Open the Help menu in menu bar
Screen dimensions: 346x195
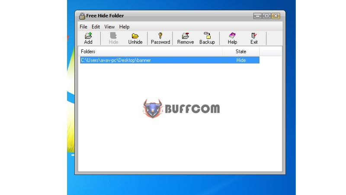click(x=124, y=27)
